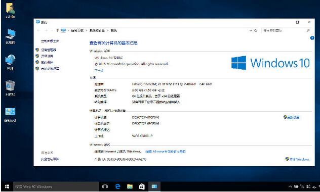320x192 pixels.
Task: Show hidden system tray icons
Action: tap(290, 186)
